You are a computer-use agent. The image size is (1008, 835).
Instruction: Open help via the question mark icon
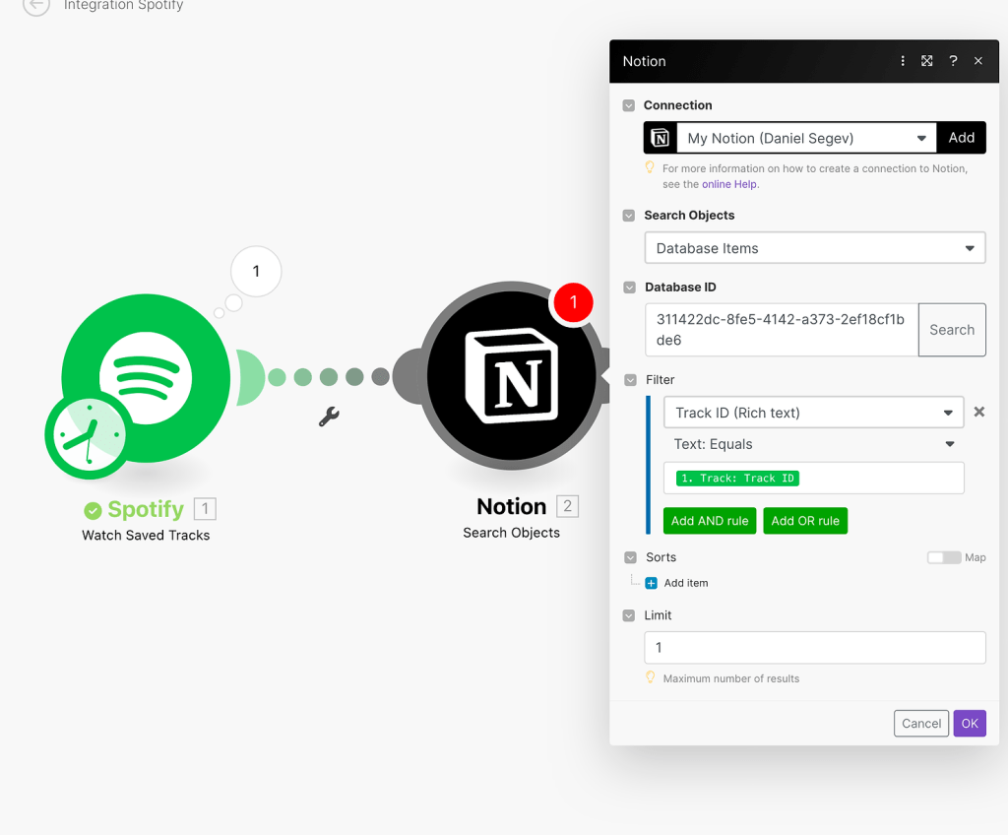[952, 60]
